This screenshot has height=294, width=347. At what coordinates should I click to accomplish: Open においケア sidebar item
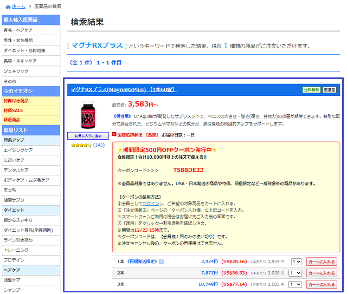coord(31,160)
